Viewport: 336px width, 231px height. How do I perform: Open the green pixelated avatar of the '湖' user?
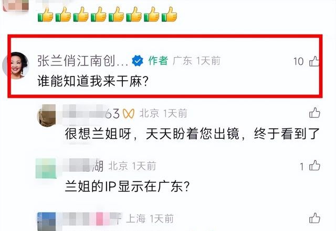[x=46, y=168]
